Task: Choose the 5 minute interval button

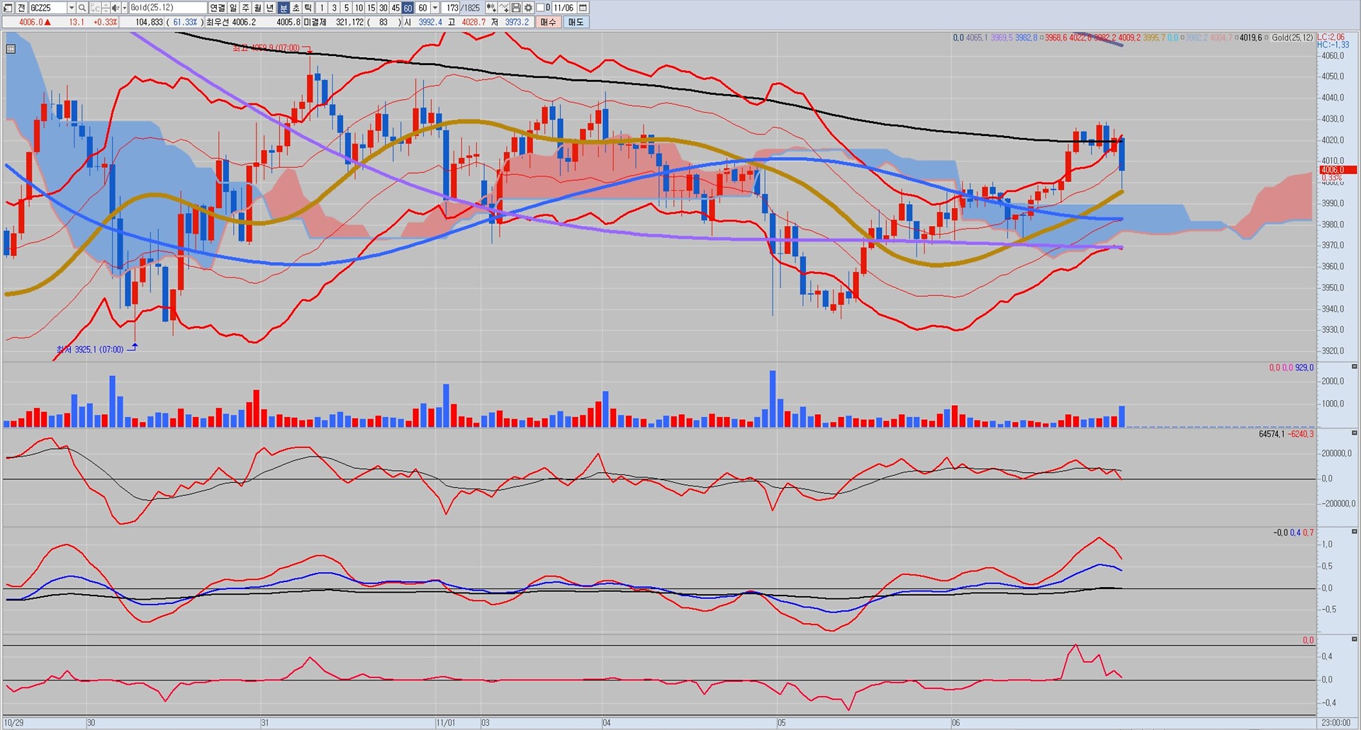Action: (x=347, y=8)
